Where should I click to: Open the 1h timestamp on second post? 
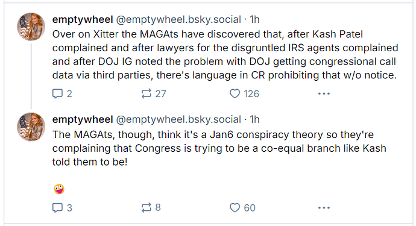click(x=254, y=119)
